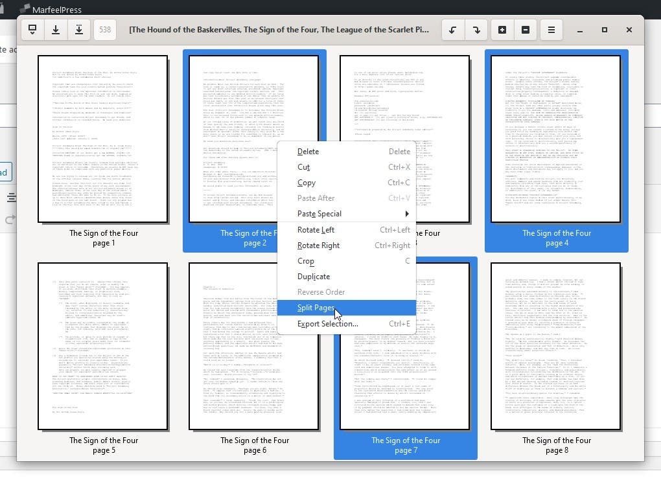Click the Save document icon
Viewport: 661px width, 480px height.
point(56,30)
